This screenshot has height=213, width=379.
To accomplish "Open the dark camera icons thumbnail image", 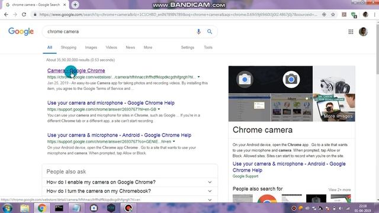I will [271, 80].
